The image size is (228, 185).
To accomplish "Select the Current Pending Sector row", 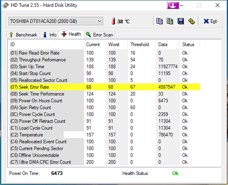I will point(105,148).
